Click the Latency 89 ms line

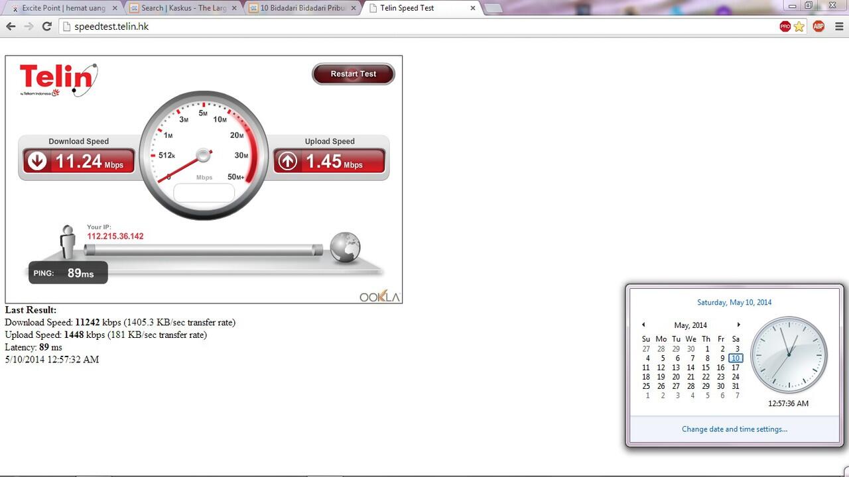(33, 347)
